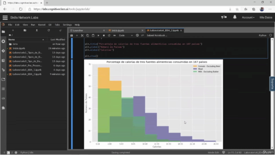Close the Inicio.ipynb tab
Image resolution: width=275 pixels, height=155 pixels.
pos(142,31)
